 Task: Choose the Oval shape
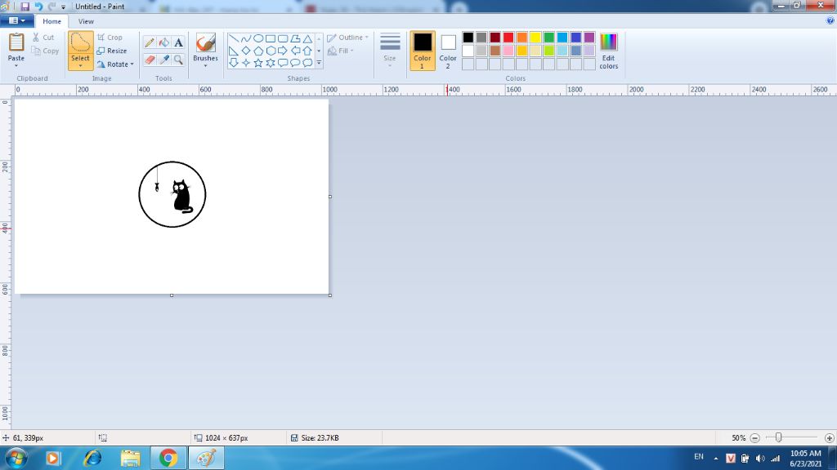258,38
